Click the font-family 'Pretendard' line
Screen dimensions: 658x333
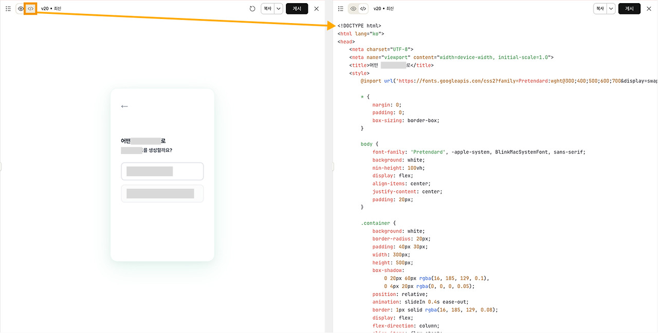pyautogui.click(x=479, y=152)
